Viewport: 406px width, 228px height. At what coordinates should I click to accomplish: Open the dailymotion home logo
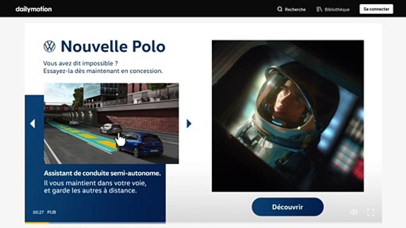pos(34,9)
